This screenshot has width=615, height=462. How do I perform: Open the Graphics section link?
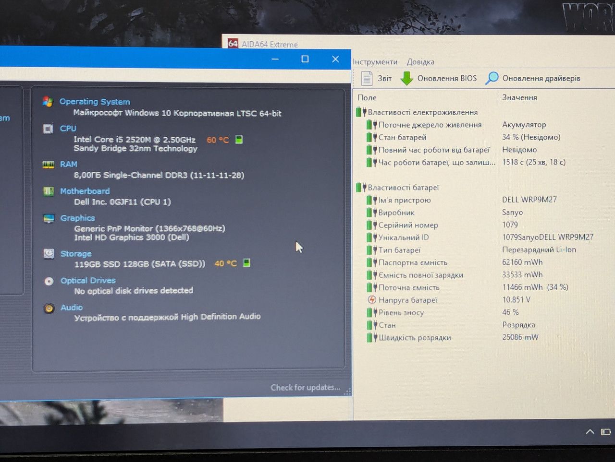tap(78, 218)
